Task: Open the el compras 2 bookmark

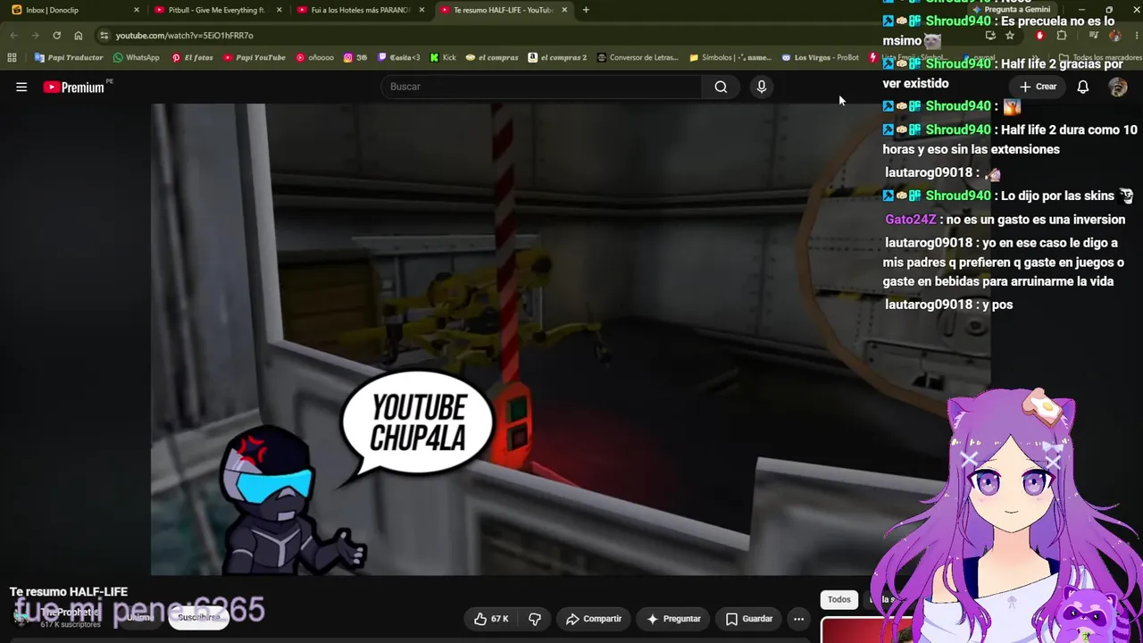Action: click(557, 57)
